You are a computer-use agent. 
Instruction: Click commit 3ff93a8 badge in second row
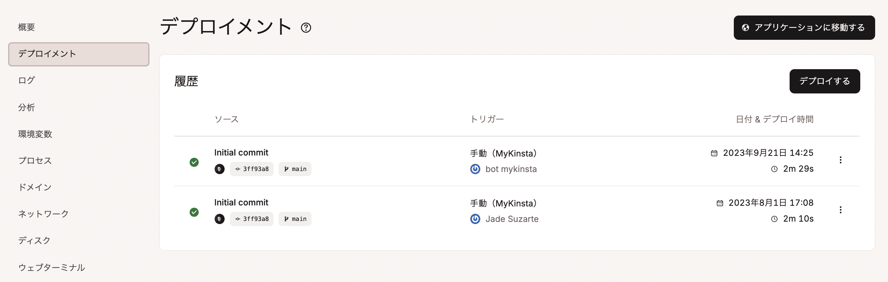[x=252, y=219]
